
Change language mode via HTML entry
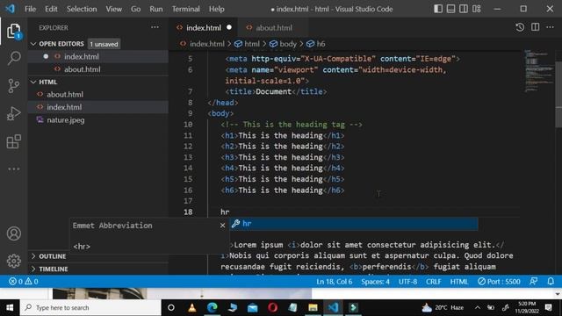pyautogui.click(x=459, y=282)
